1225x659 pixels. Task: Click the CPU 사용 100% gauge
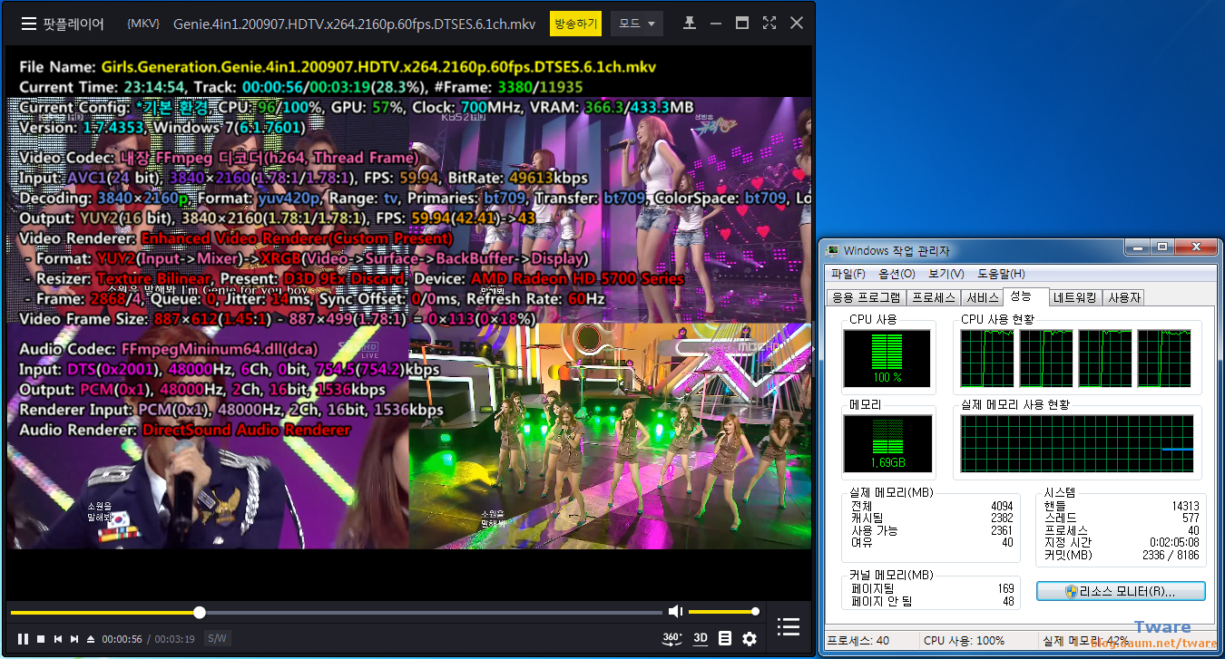tap(887, 359)
